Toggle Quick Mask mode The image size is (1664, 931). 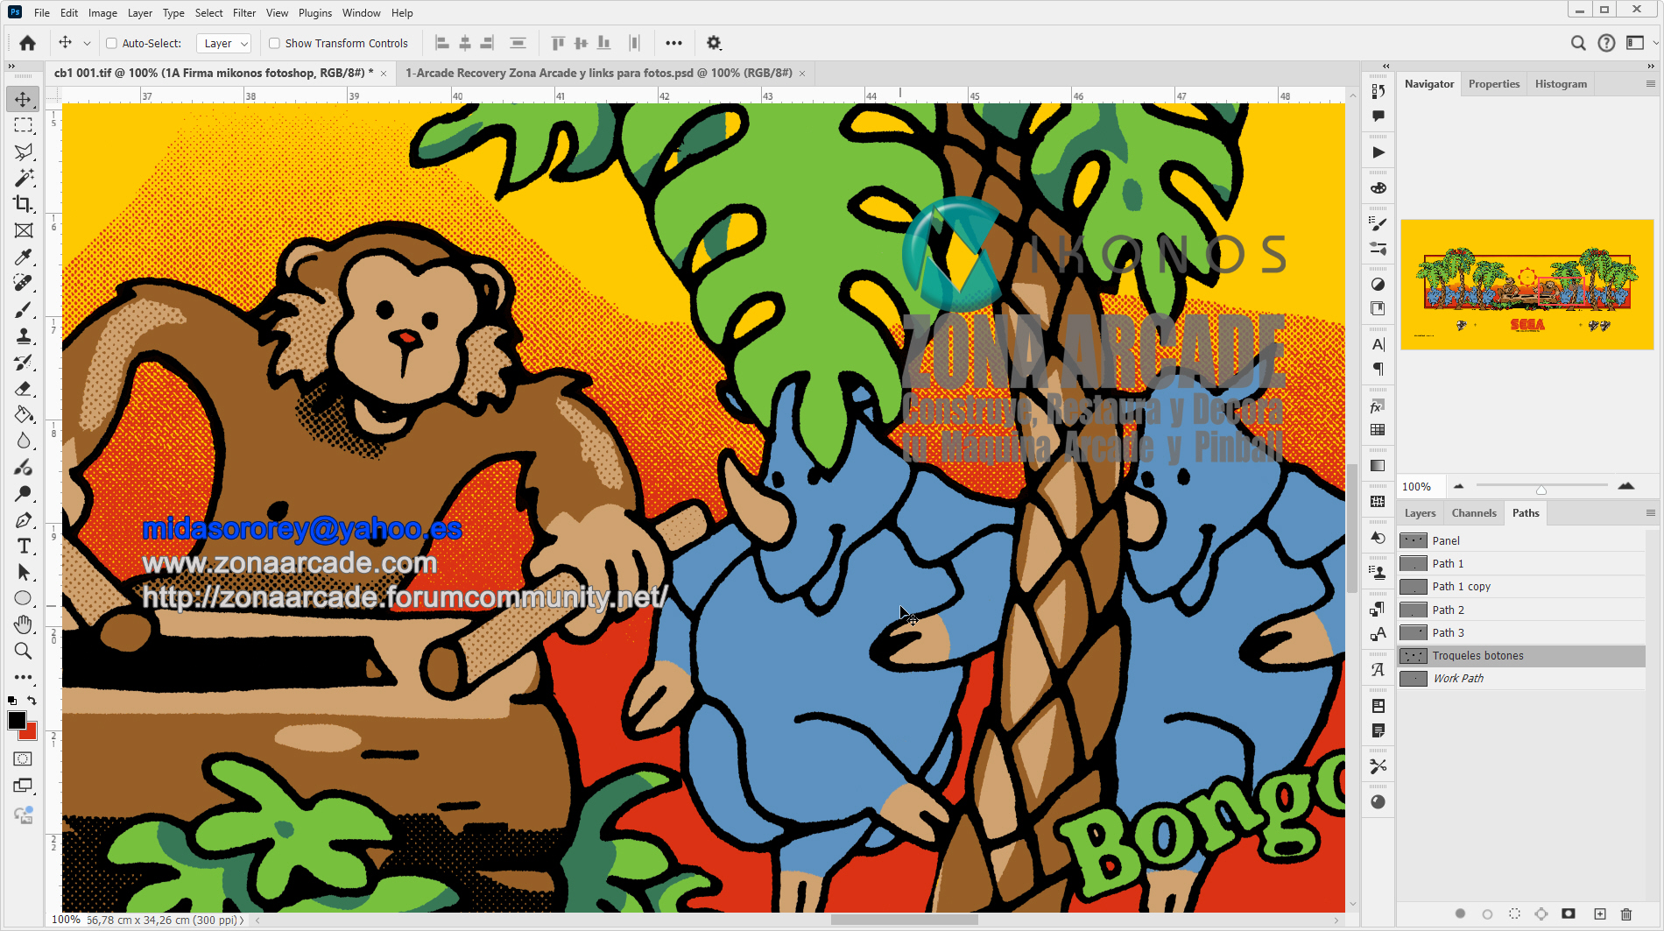click(x=24, y=759)
